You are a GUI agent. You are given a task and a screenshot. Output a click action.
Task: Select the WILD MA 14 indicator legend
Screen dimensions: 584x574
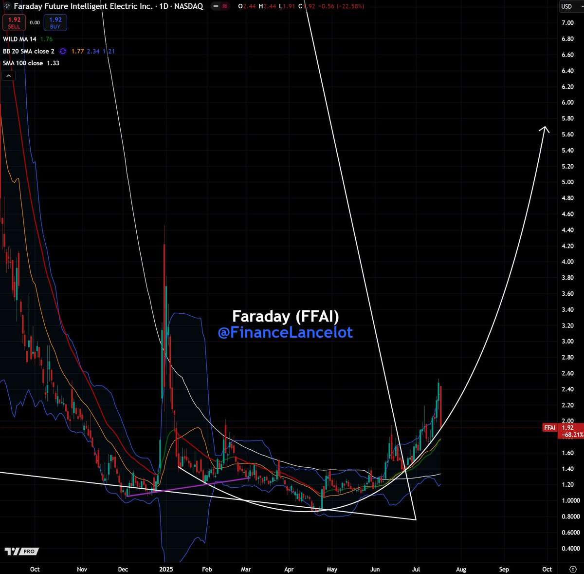tap(19, 39)
